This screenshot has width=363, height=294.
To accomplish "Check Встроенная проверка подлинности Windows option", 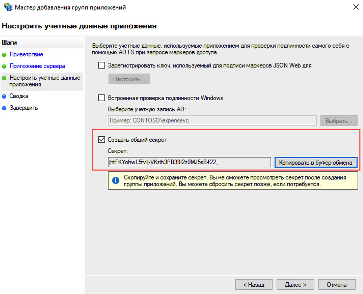I will [x=102, y=98].
